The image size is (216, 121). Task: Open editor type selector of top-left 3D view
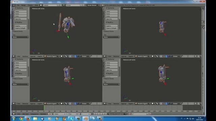[14, 56]
